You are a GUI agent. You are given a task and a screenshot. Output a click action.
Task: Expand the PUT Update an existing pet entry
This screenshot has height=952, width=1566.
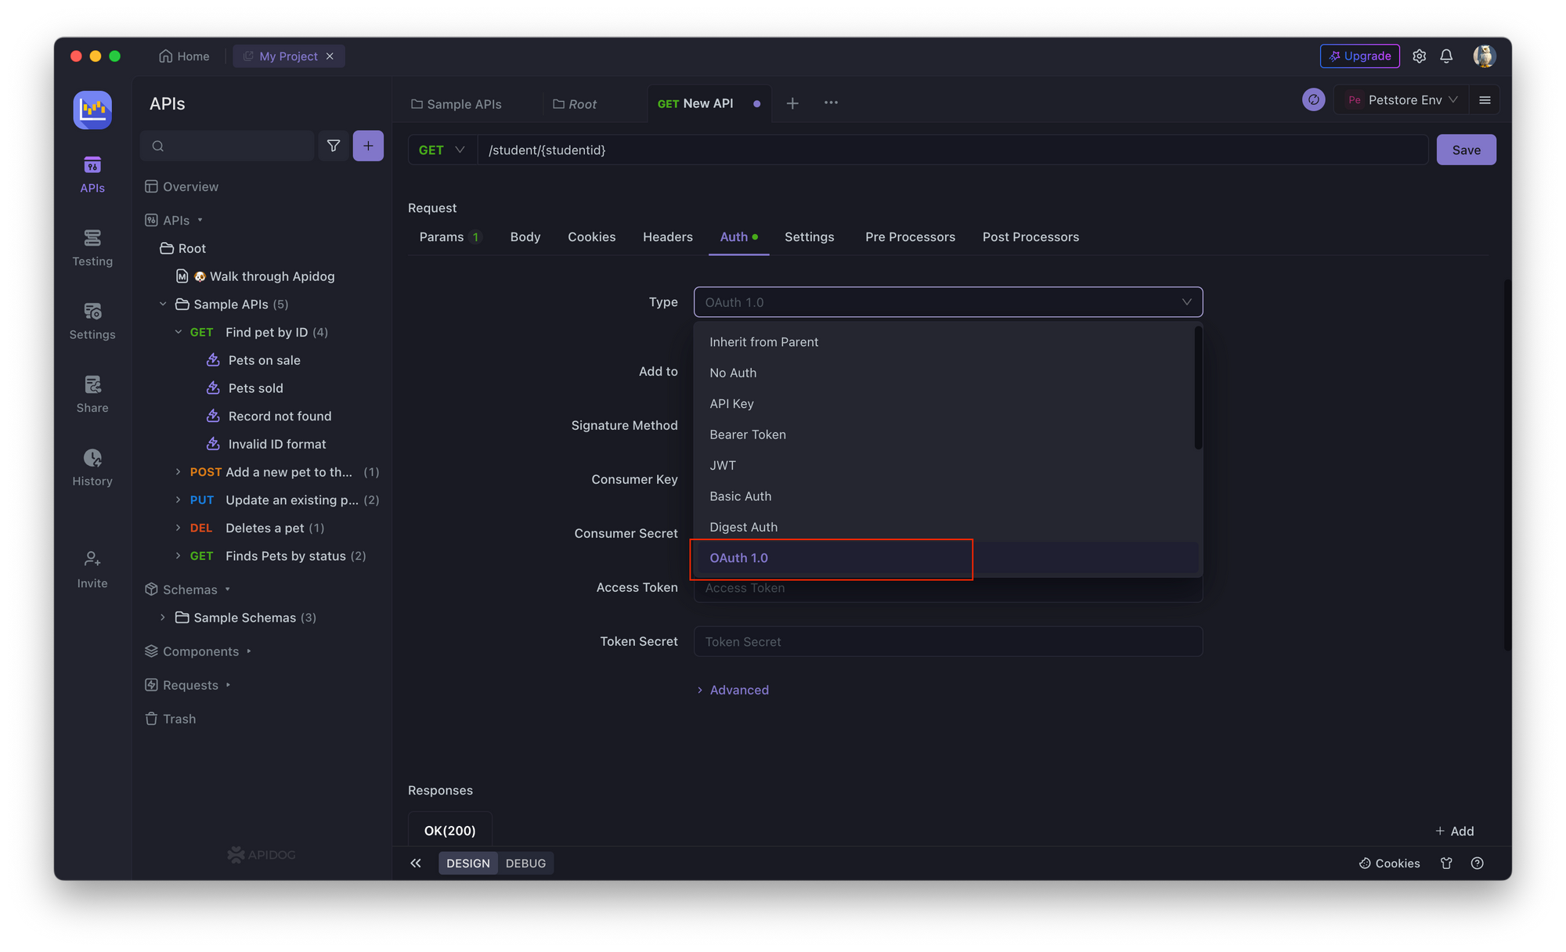point(179,500)
